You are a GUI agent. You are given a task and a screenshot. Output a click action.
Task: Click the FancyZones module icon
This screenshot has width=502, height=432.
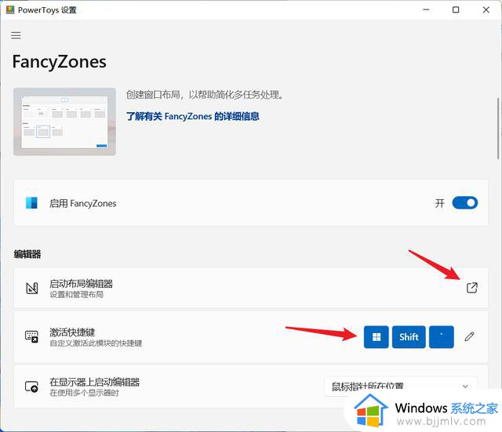click(x=31, y=203)
